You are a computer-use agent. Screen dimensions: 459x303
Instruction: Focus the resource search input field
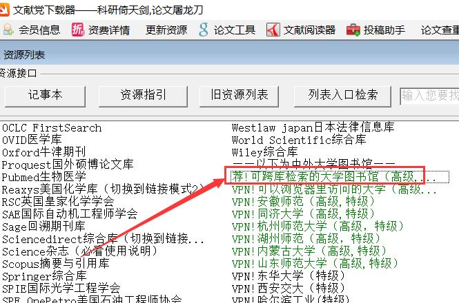click(x=429, y=96)
